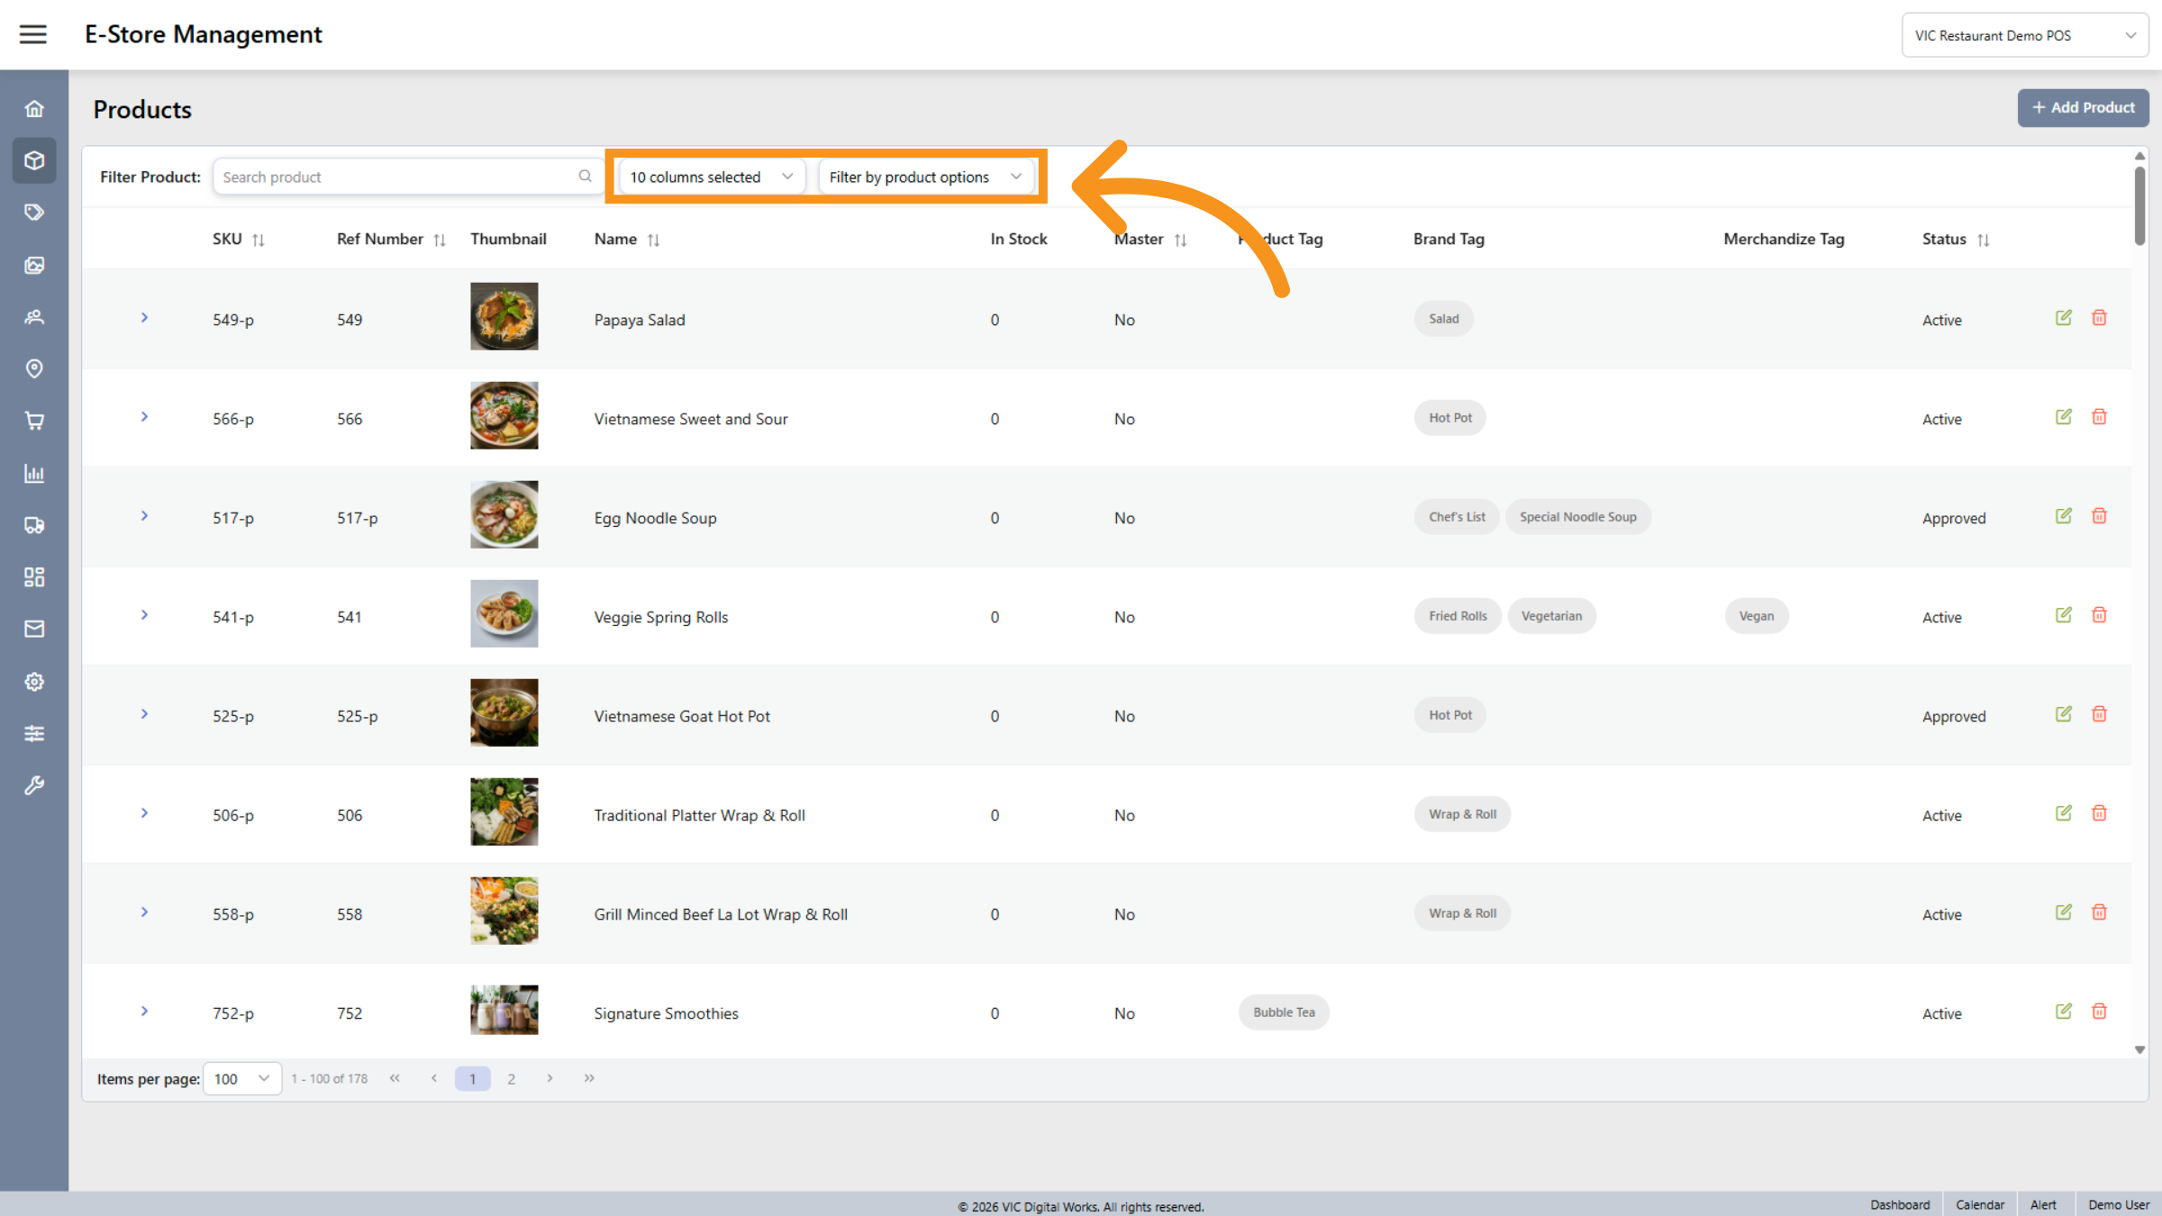Select the Tags icon in the sidebar
This screenshot has height=1216, width=2162.
pos(34,212)
